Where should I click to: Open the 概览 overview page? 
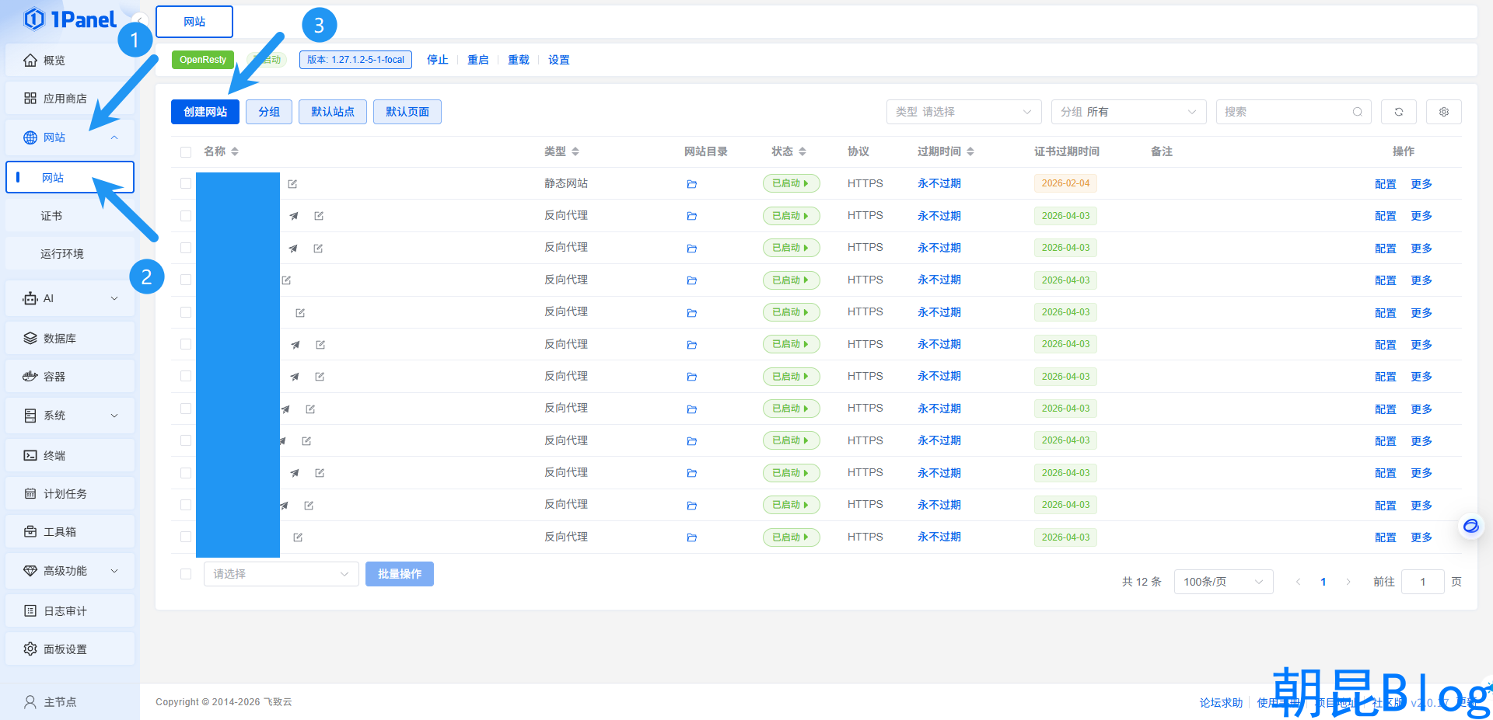pos(69,61)
